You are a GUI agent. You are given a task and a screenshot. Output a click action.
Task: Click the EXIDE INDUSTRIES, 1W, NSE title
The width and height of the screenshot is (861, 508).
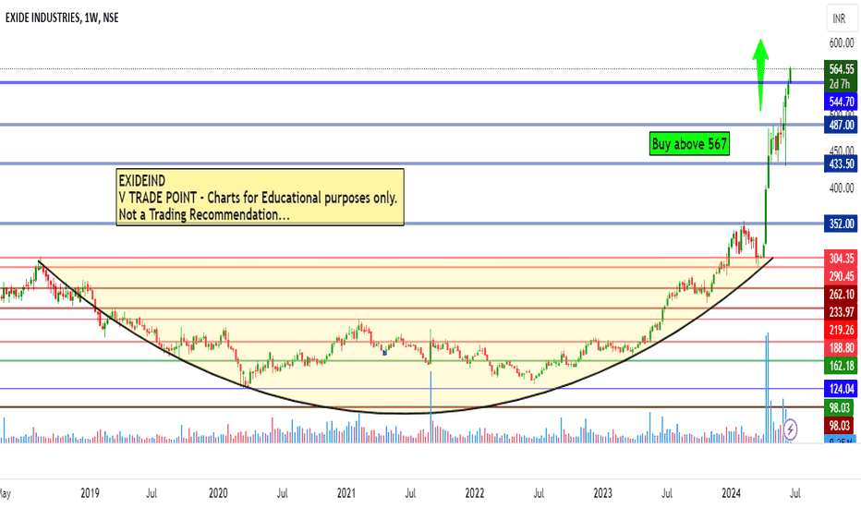tap(62, 18)
